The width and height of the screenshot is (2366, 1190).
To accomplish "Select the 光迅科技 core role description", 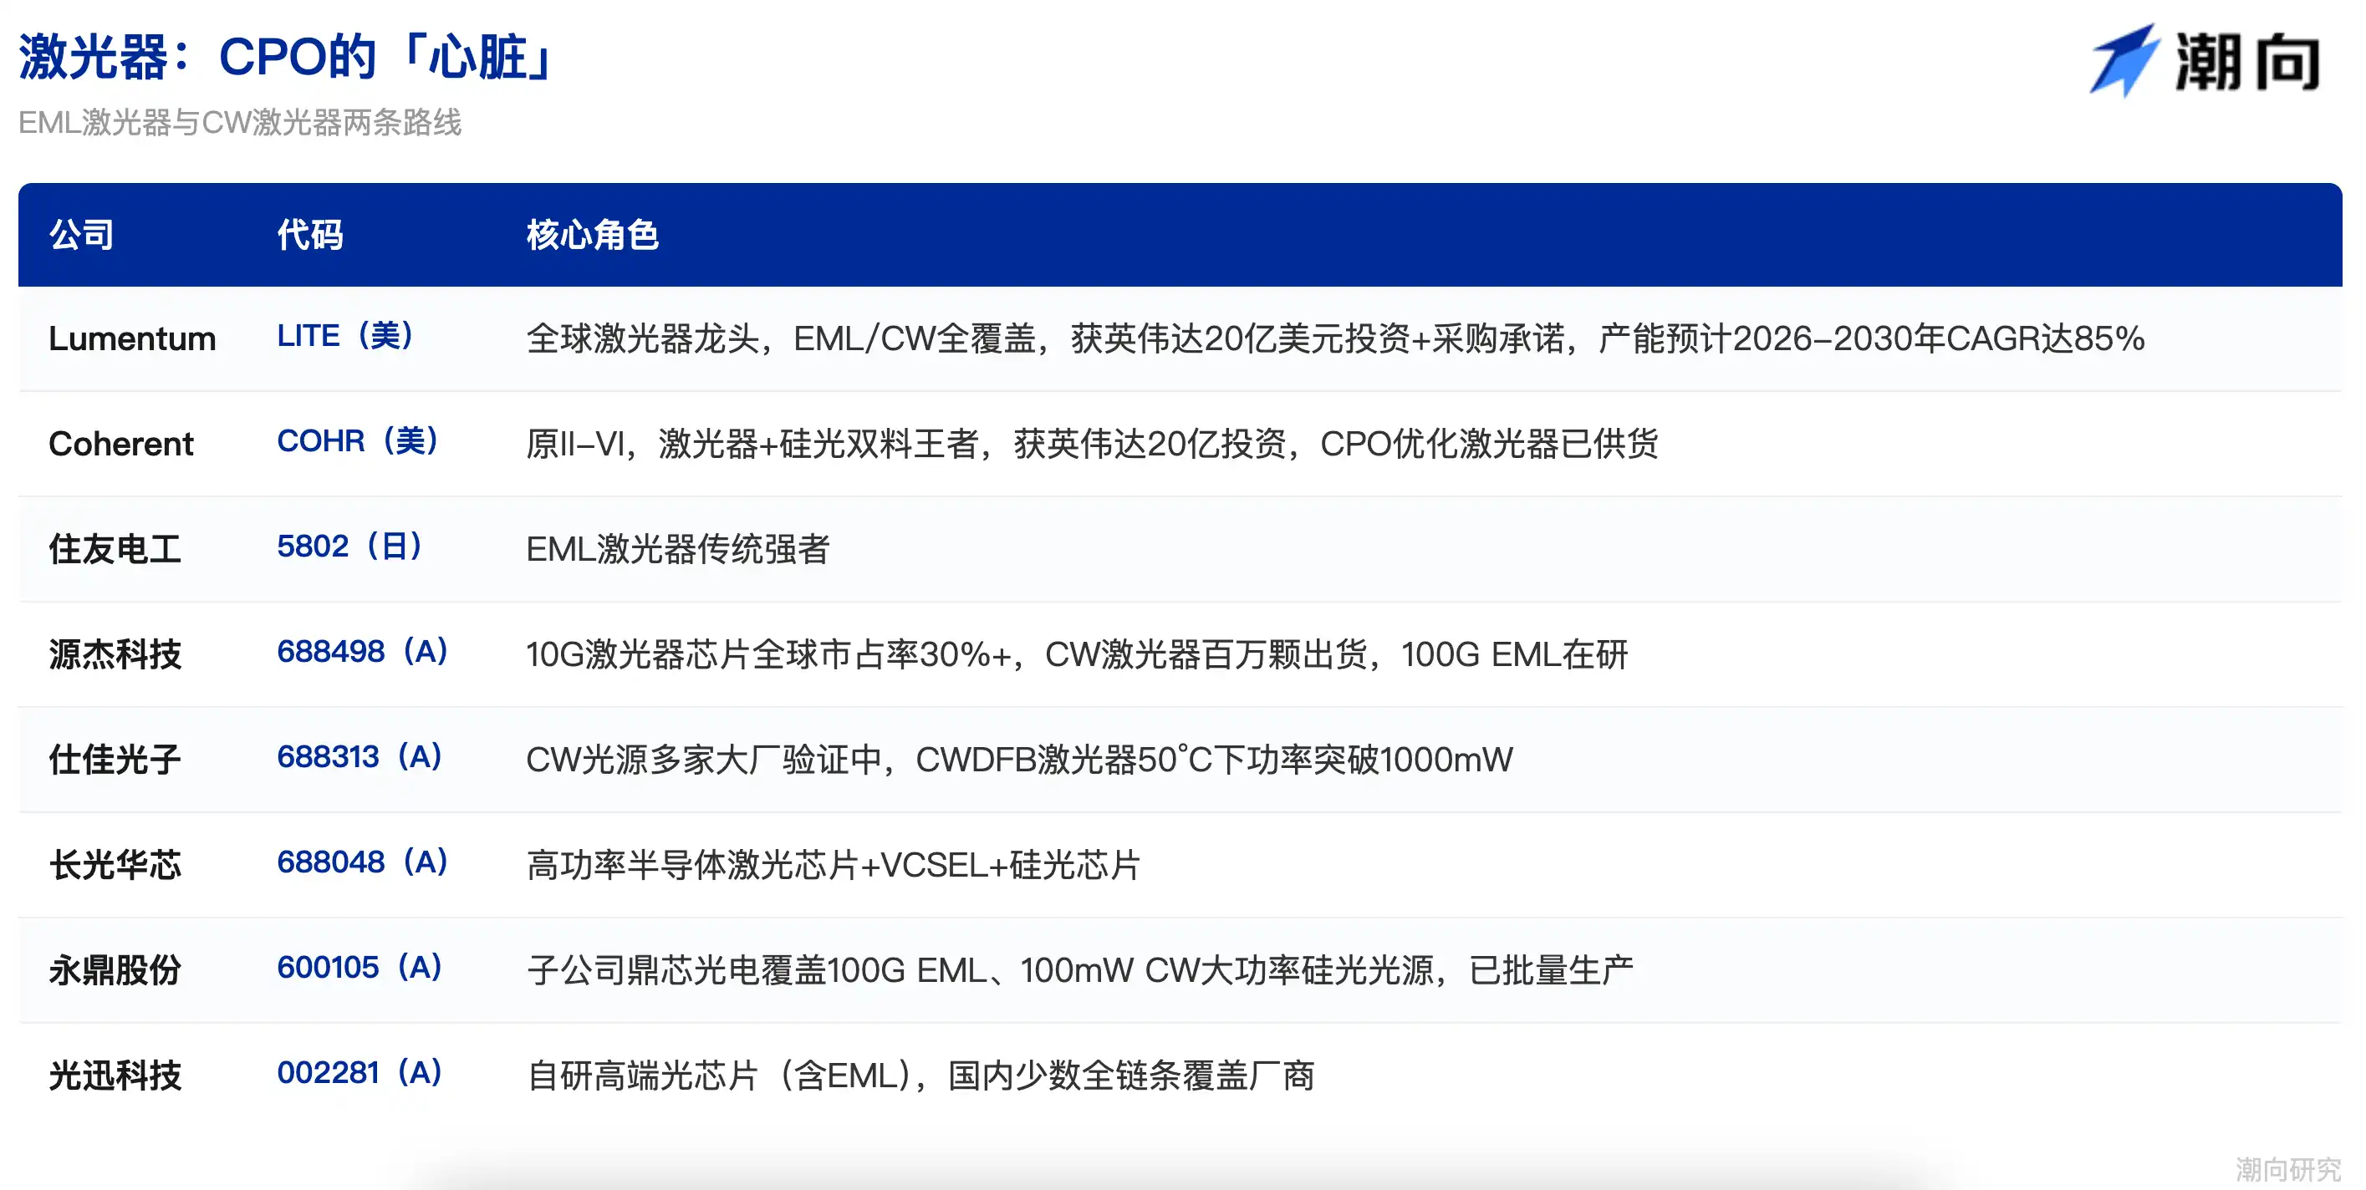I will (x=920, y=1076).
